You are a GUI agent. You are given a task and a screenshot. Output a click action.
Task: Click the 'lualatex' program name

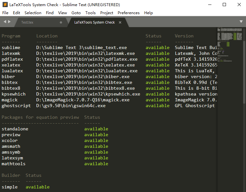pos(12,71)
